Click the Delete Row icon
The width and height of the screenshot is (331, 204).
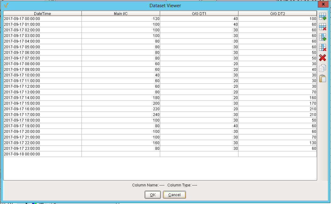coord(322,27)
